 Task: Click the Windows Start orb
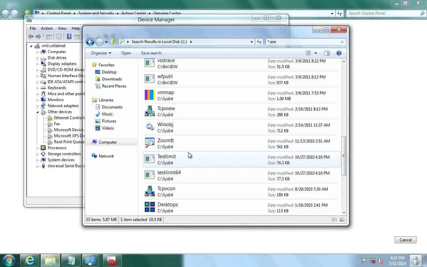tap(9, 260)
